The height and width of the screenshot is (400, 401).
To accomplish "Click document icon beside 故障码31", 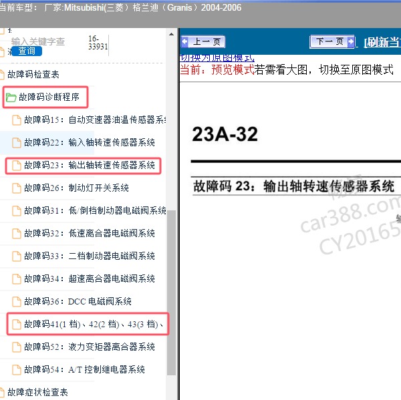I will point(17,211).
